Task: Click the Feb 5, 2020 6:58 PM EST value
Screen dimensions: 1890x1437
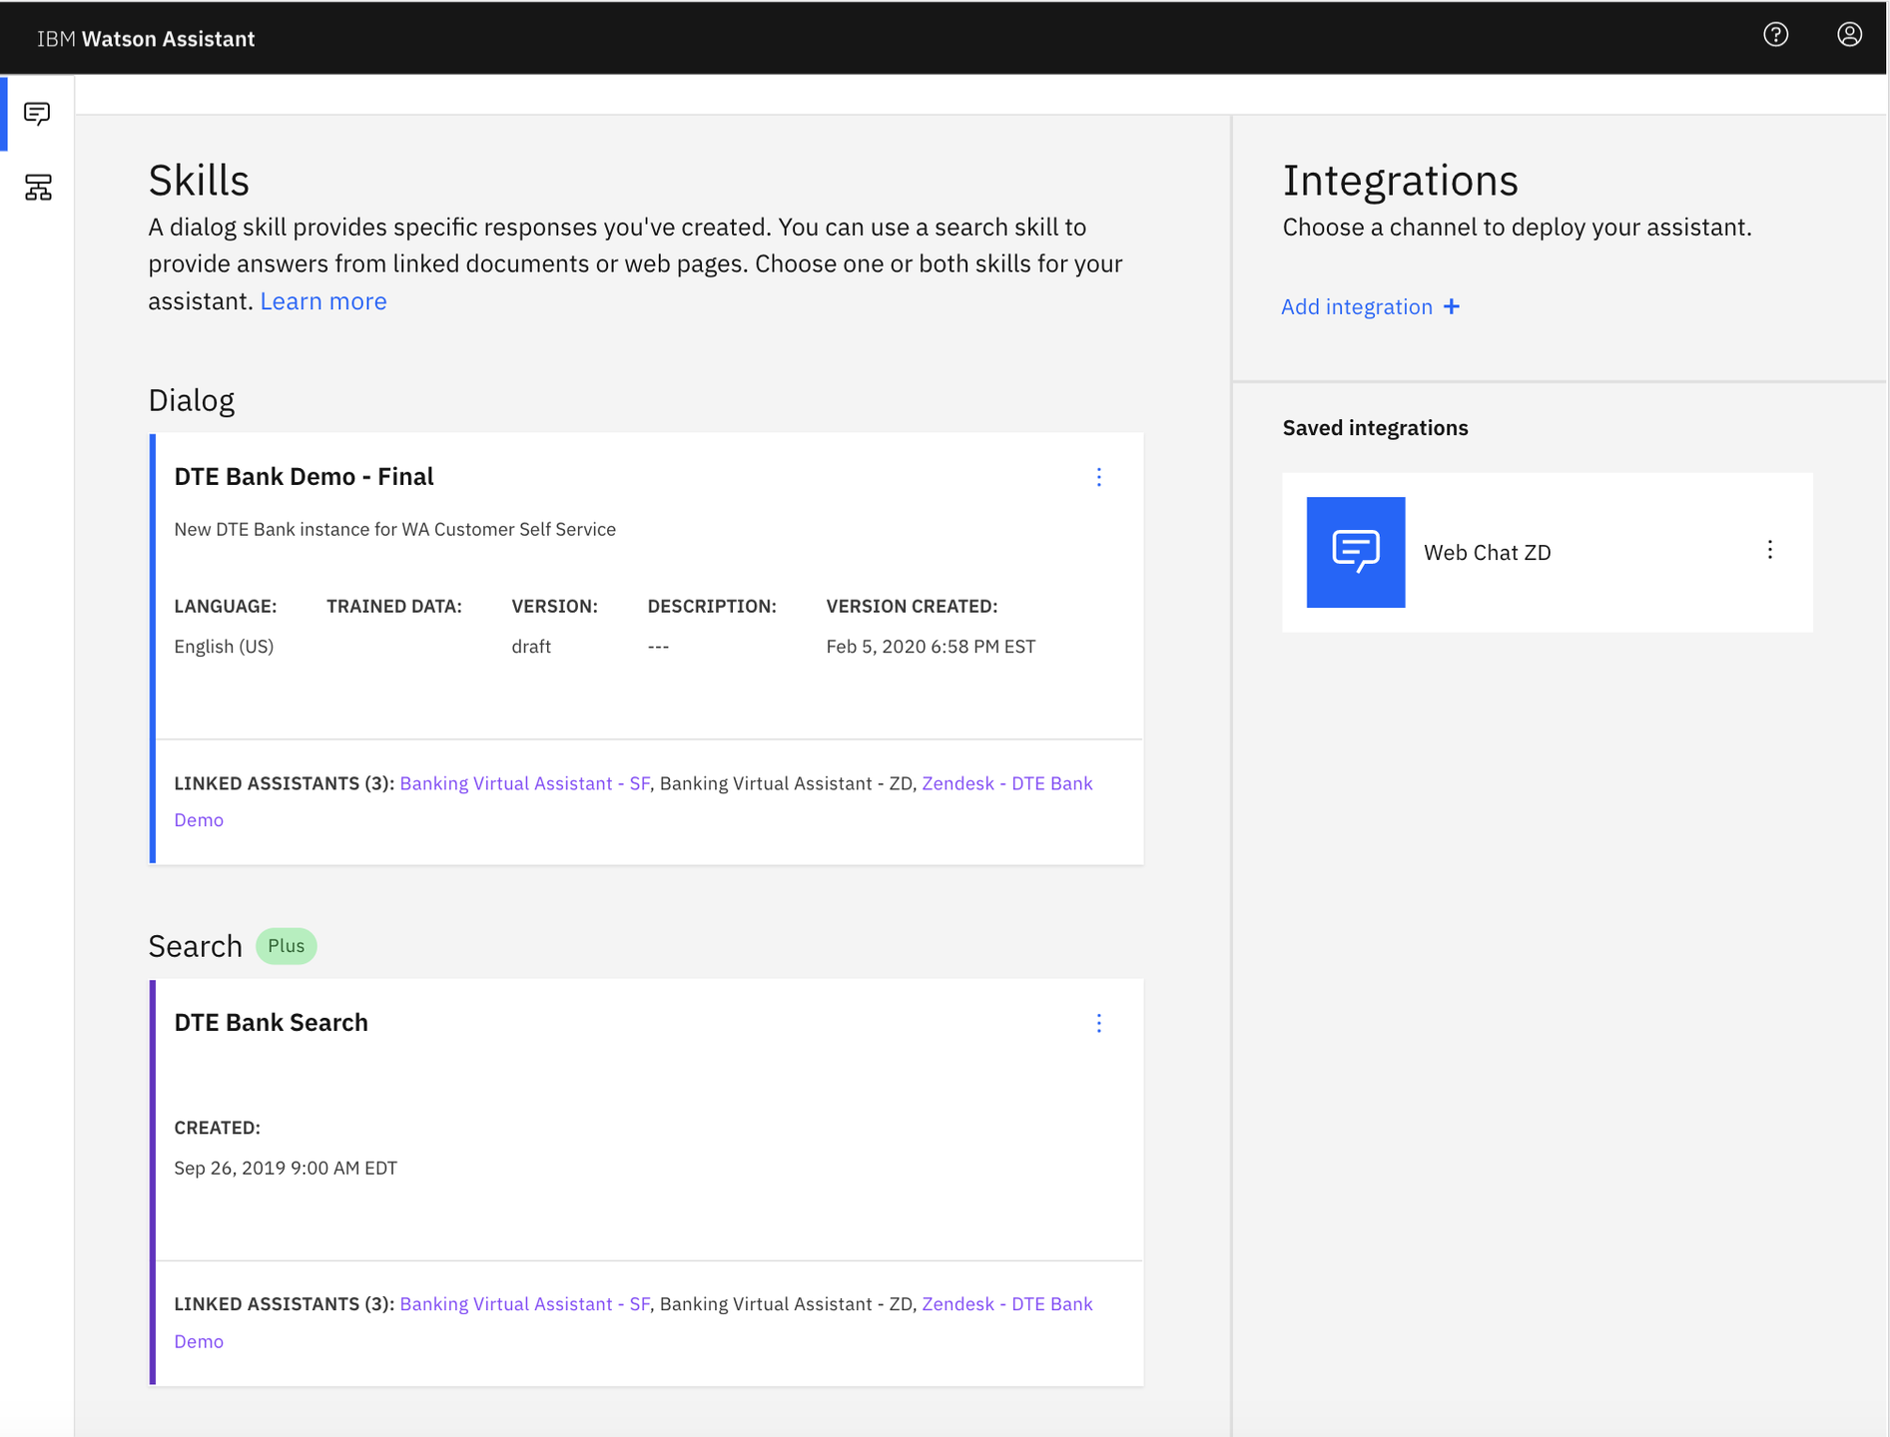Action: point(931,647)
